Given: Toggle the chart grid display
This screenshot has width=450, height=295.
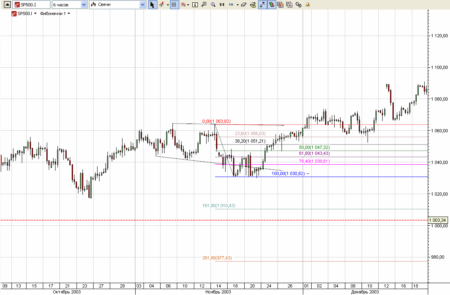Looking at the screenshot, I should click(x=174, y=5).
